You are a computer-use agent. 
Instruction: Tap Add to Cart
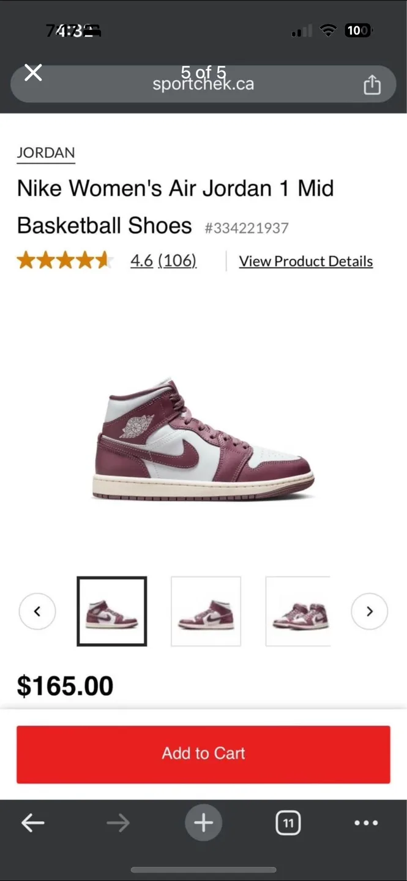point(203,754)
